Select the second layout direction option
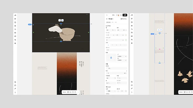This screenshot has width=193, height=108. pos(112,45)
